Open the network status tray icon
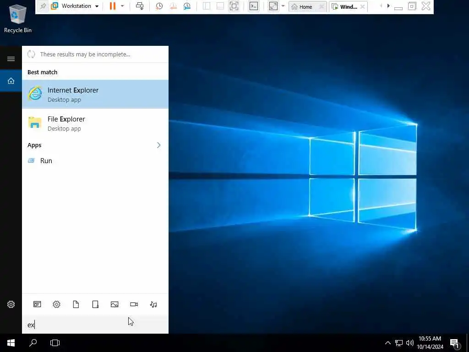The height and width of the screenshot is (352, 469). pos(399,343)
